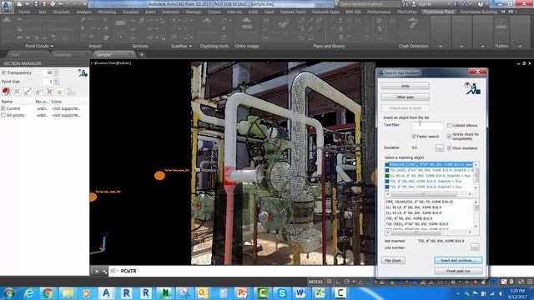Click the Insert and continue button
The image size is (534, 300).
point(458,261)
